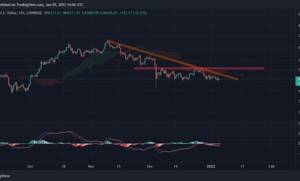
Task: Click the close price value C46418.05
Action: coord(109,13)
